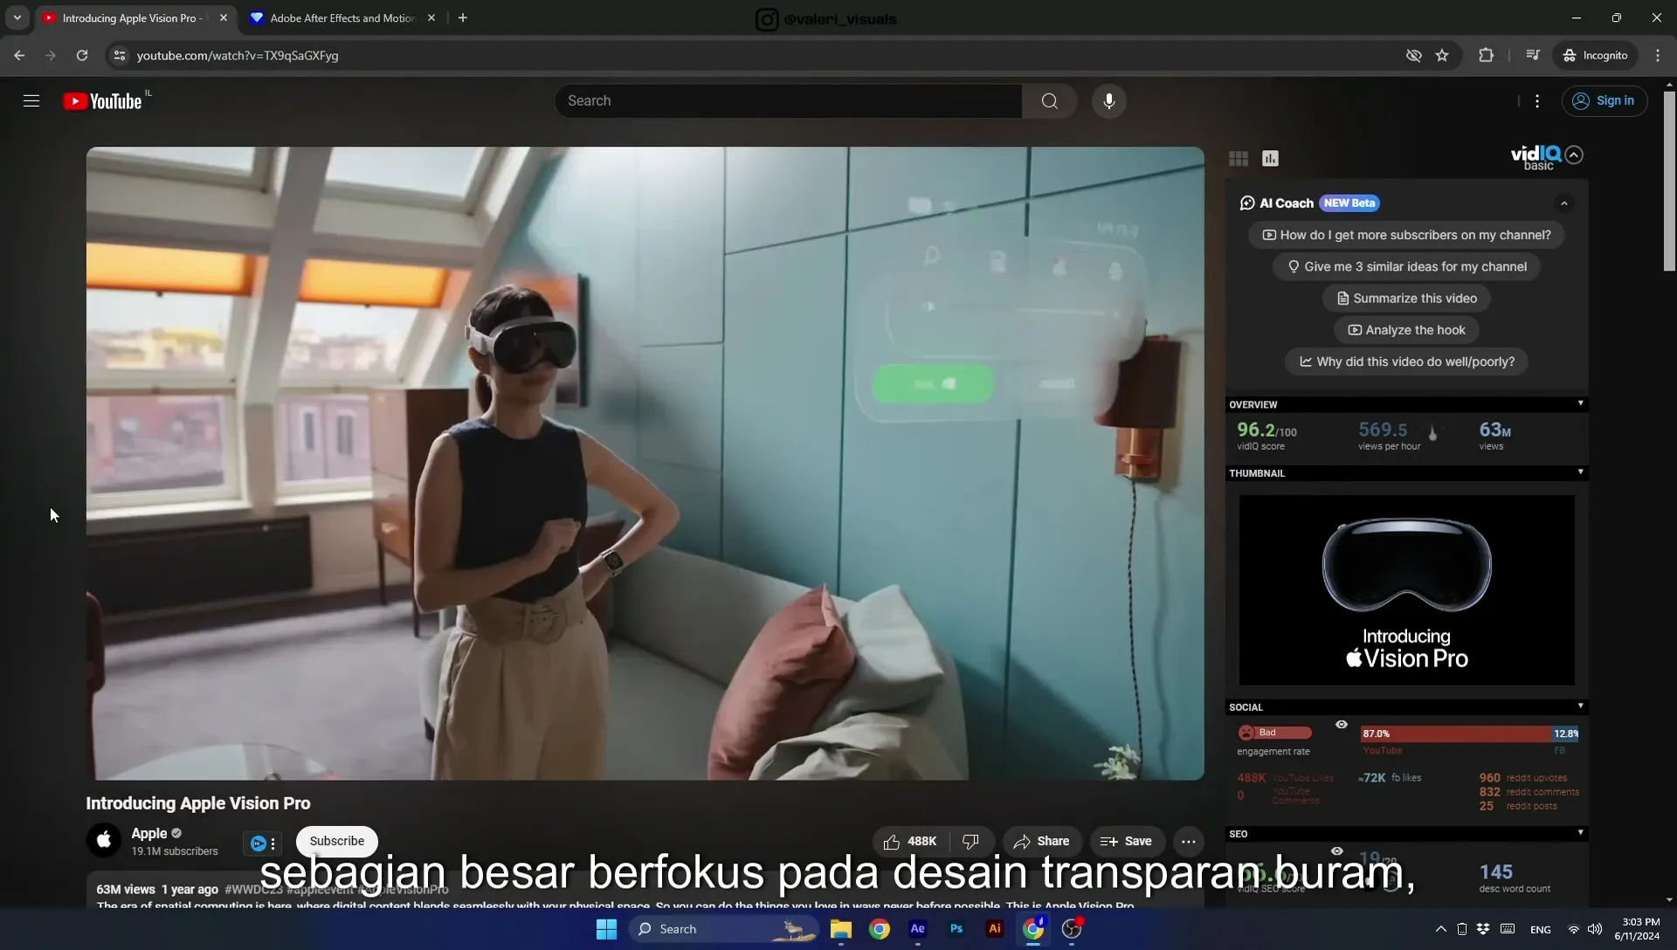Image resolution: width=1677 pixels, height=950 pixels.
Task: Go to the YouTube home logo
Action: pyautogui.click(x=103, y=101)
